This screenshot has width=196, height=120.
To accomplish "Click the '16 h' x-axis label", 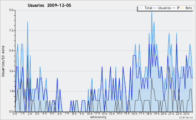I will (x=134, y=114).
